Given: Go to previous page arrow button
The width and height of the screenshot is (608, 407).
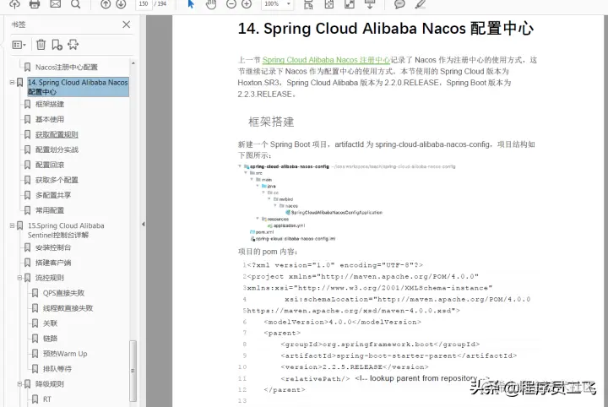Looking at the screenshot, I should [x=105, y=4].
